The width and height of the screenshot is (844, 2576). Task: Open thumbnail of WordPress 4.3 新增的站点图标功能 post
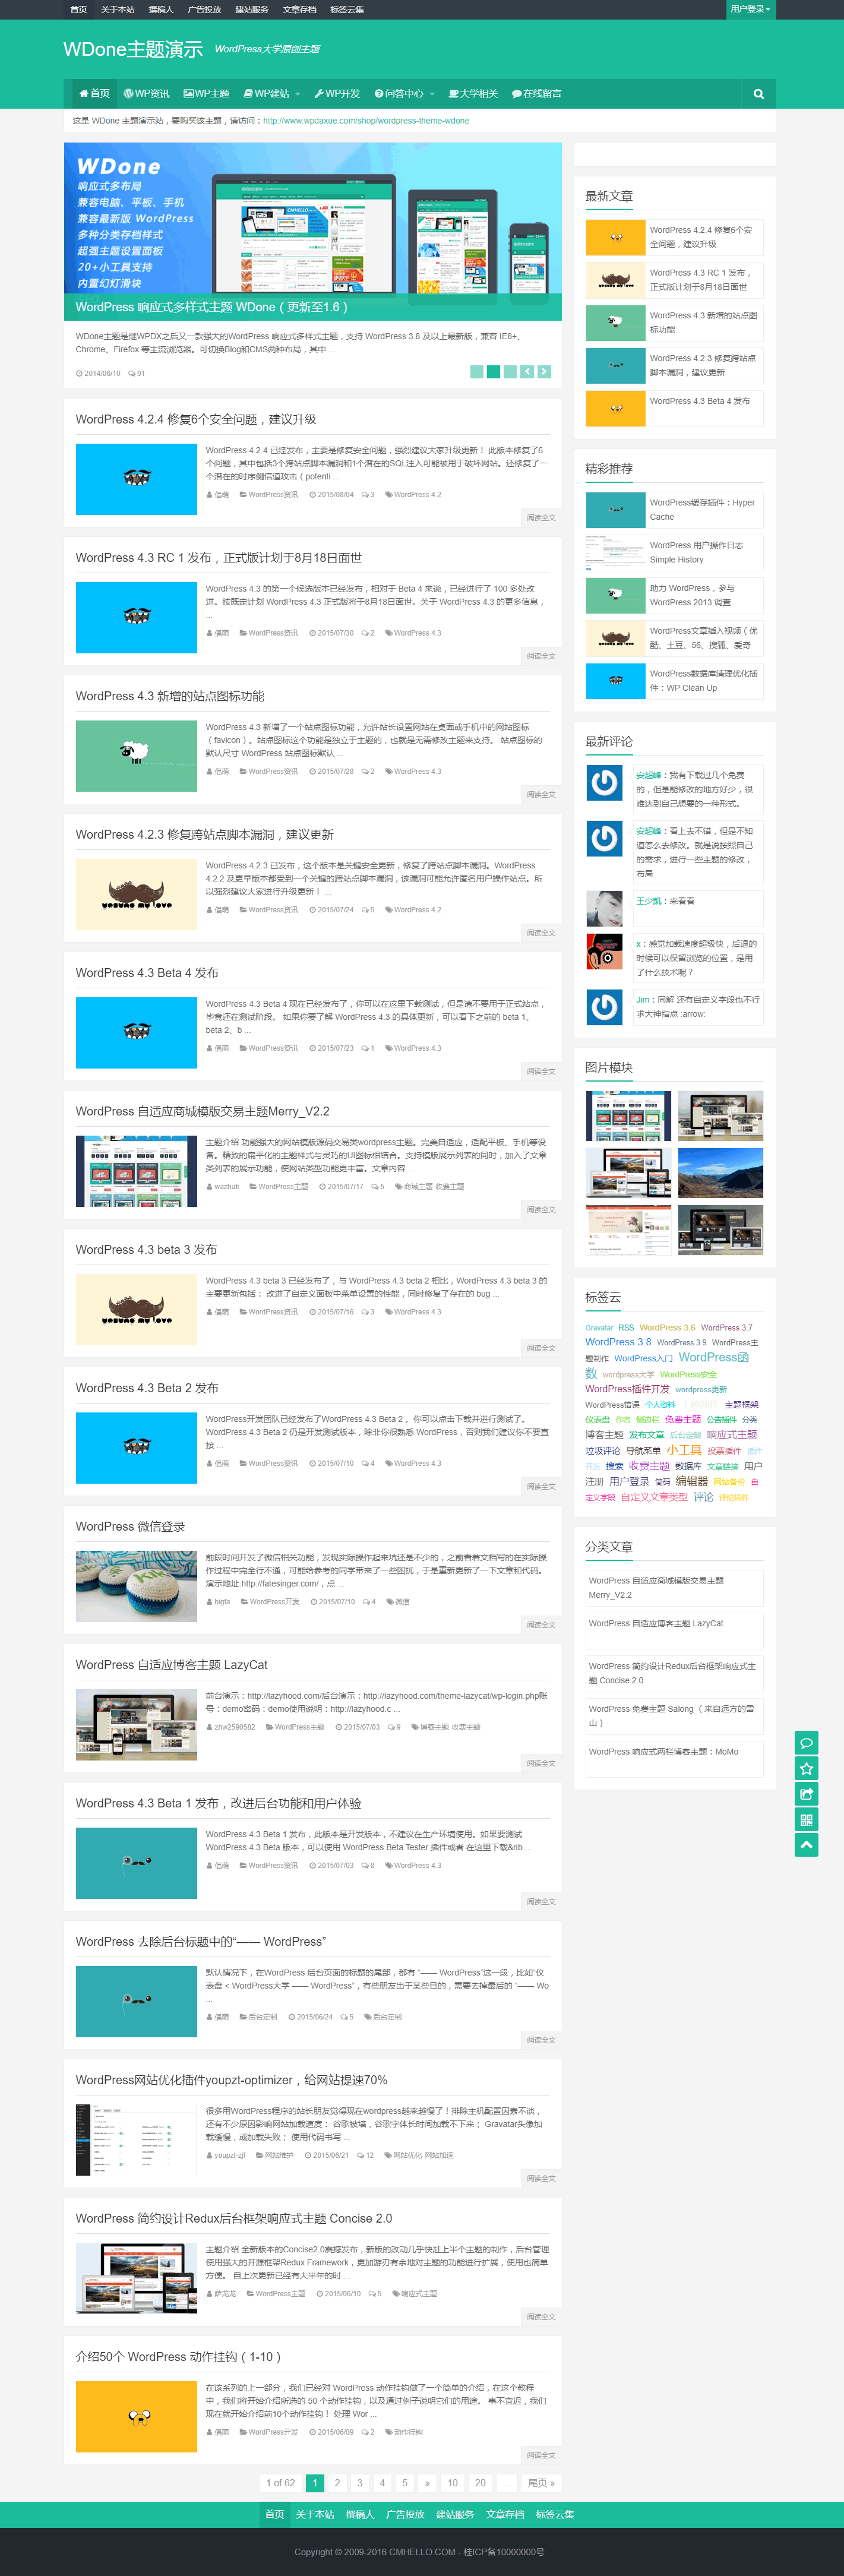pyautogui.click(x=136, y=756)
